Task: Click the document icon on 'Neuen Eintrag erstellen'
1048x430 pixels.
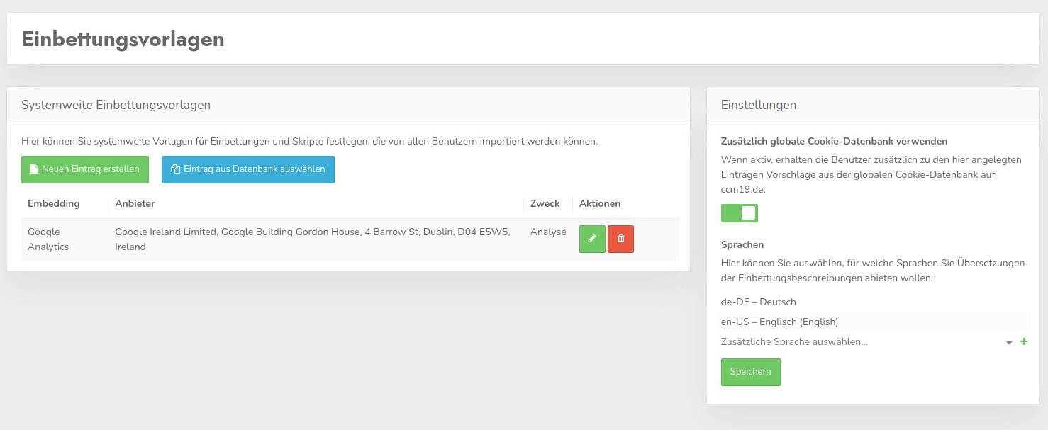Action: pos(33,169)
